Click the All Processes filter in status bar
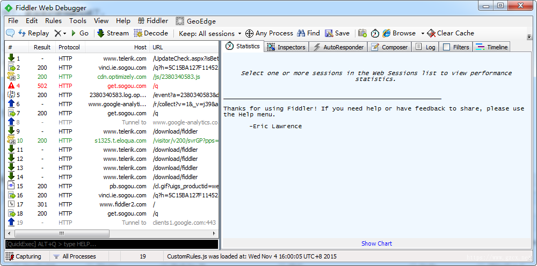 pos(75,256)
